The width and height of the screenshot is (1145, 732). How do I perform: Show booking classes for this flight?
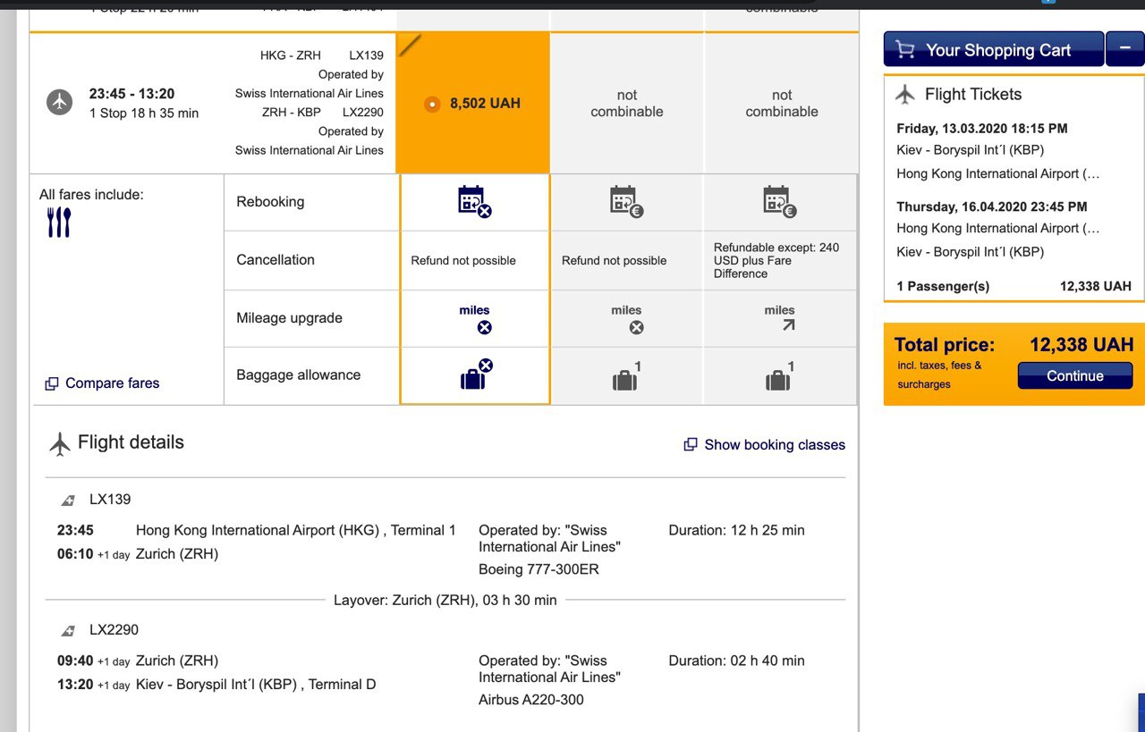coord(775,444)
